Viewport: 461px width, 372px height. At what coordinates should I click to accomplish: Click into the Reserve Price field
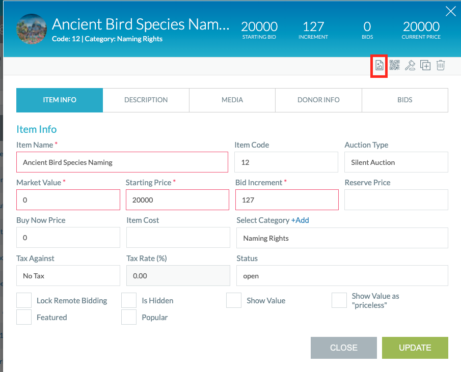click(396, 200)
